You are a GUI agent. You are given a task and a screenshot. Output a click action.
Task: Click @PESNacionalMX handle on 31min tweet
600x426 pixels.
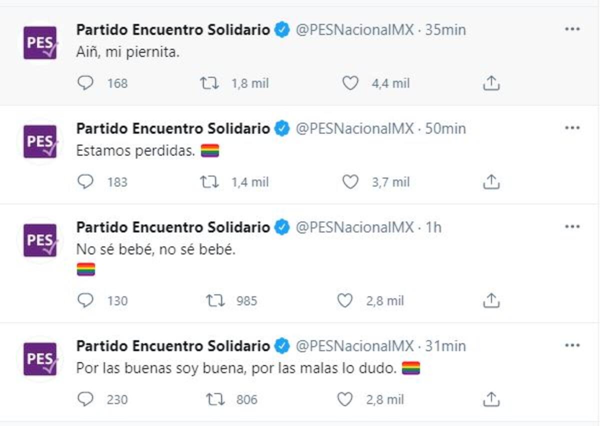(x=355, y=346)
